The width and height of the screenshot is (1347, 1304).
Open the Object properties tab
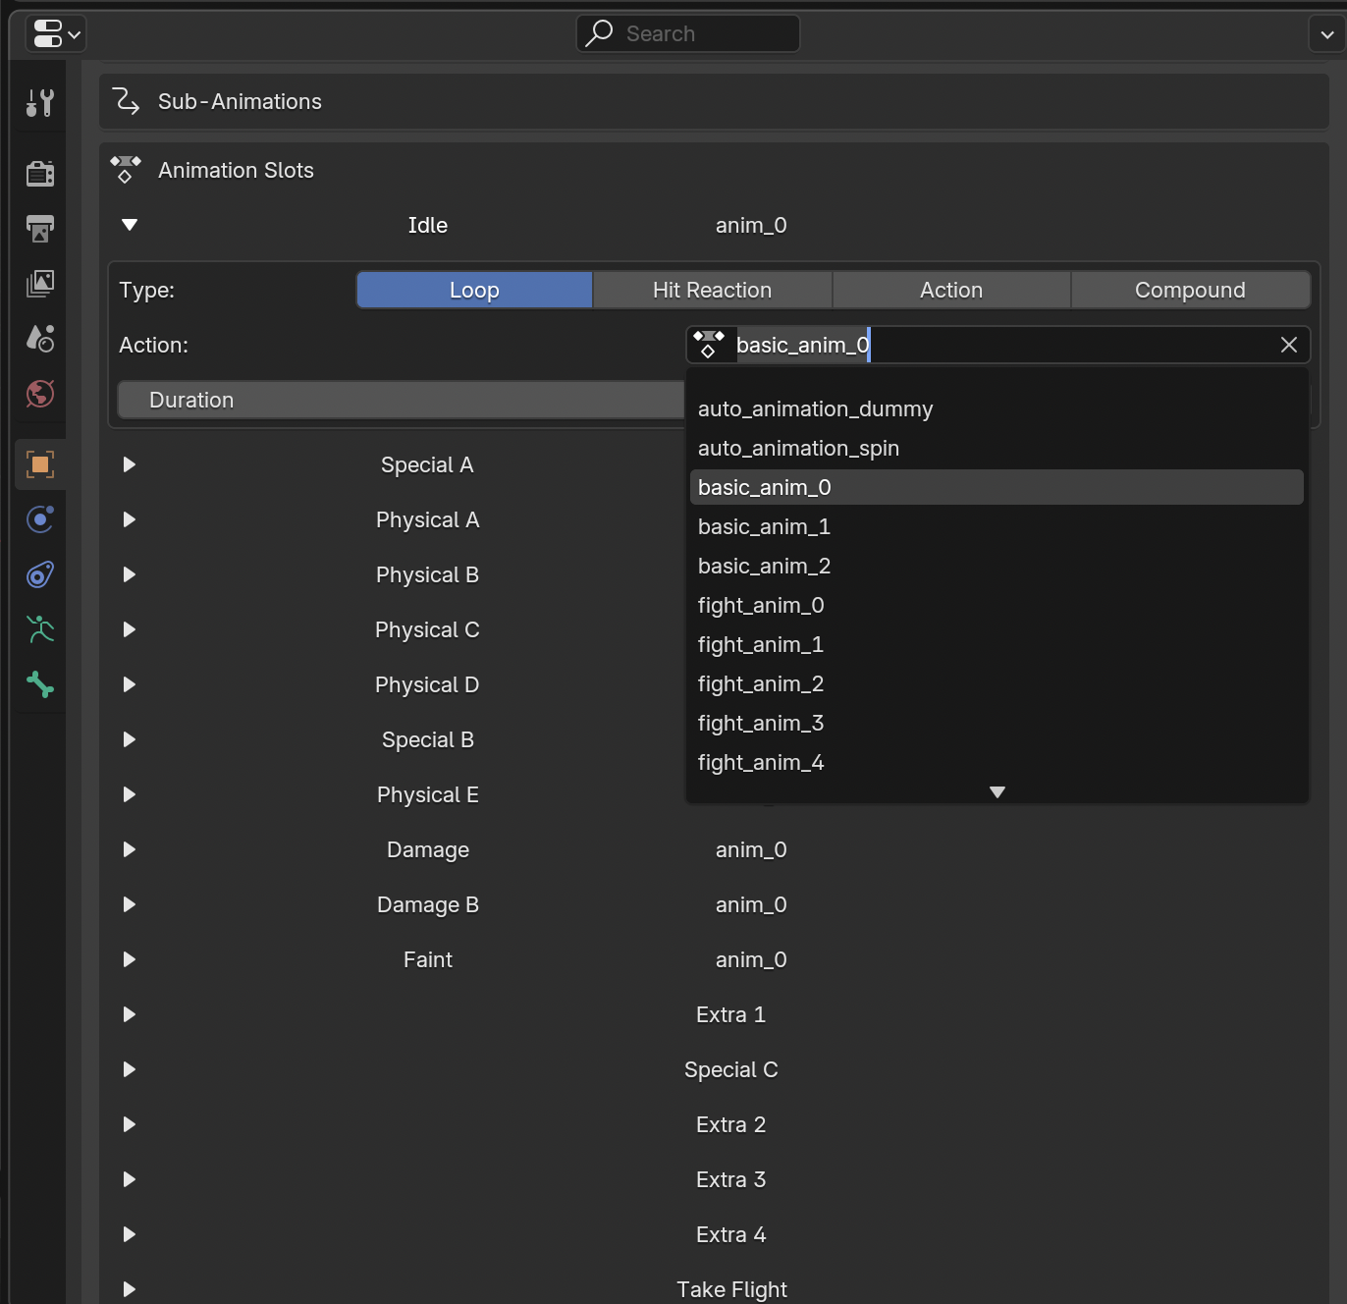[40, 464]
